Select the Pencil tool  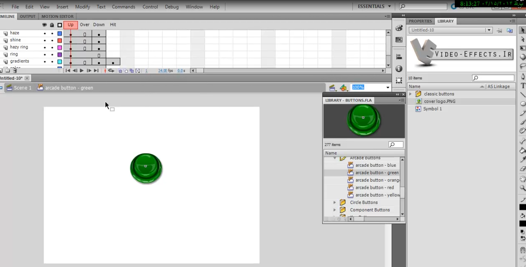coord(523,113)
